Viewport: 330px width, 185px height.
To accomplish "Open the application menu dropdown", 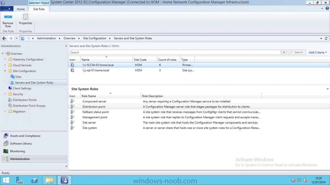I will 7,9.
